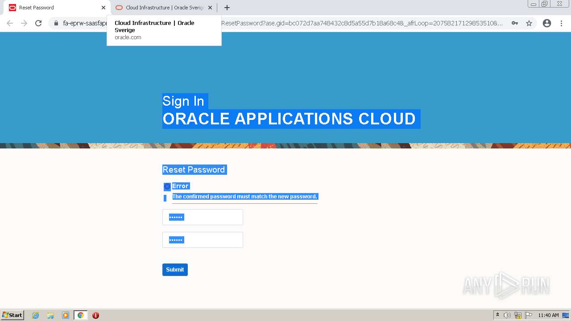Open saved passwords key icon

coord(515,23)
